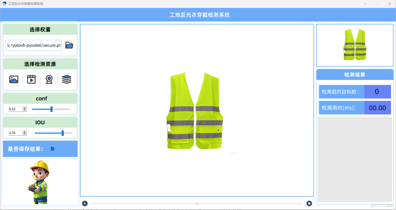Click the gray results list area

point(355,159)
